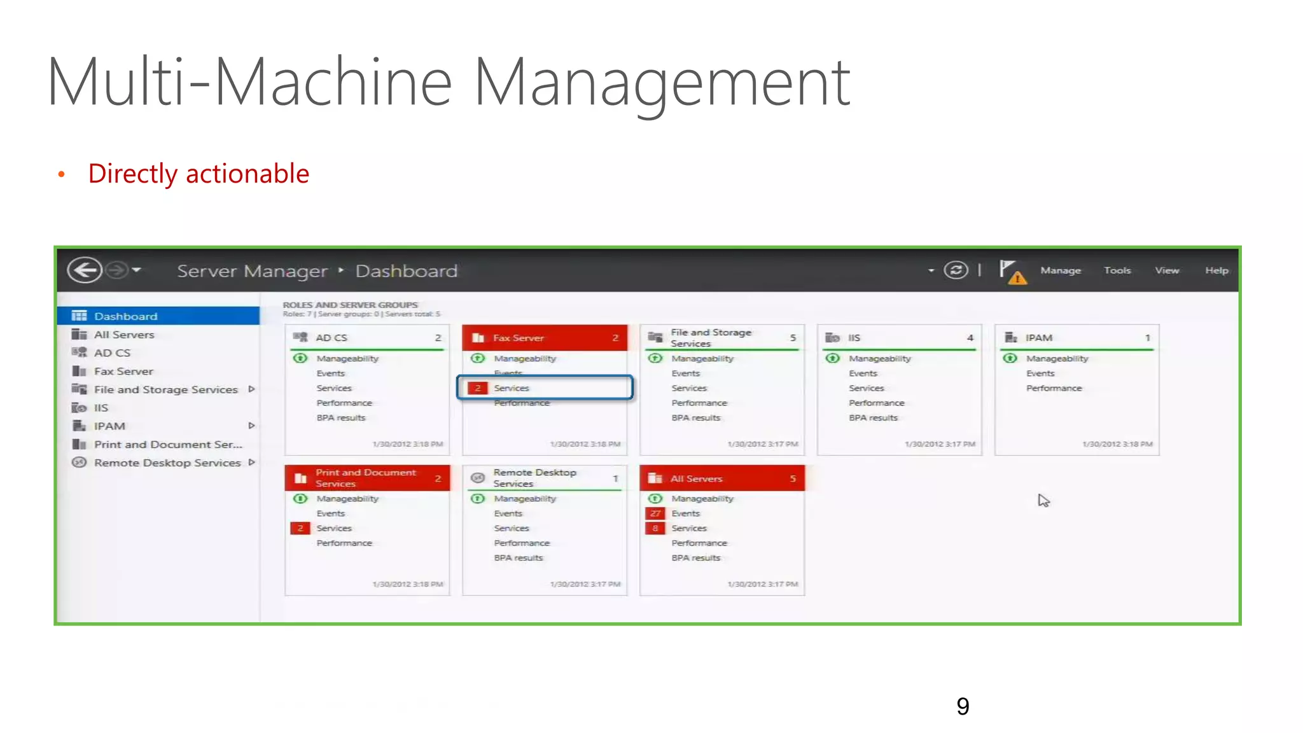
Task: Open Events in the AD CS tile
Action: [331, 373]
